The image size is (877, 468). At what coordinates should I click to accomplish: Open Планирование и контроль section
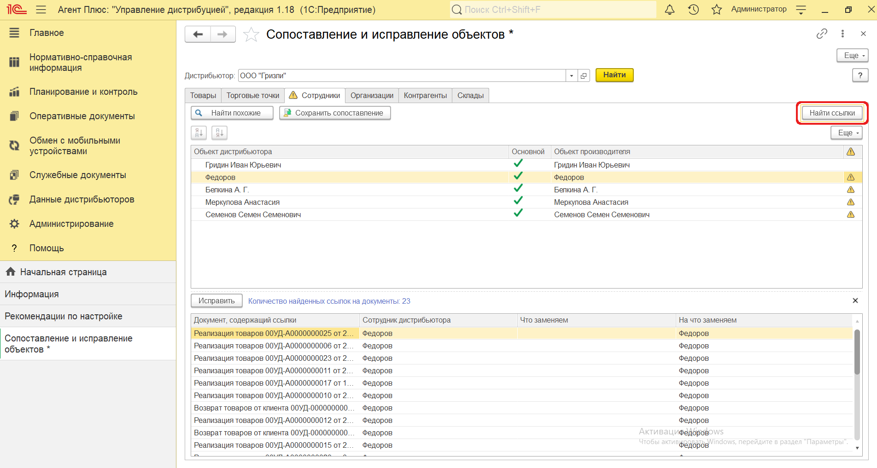point(88,92)
